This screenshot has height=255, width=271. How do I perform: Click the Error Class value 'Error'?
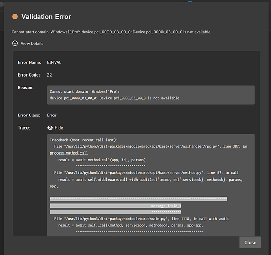(51, 115)
